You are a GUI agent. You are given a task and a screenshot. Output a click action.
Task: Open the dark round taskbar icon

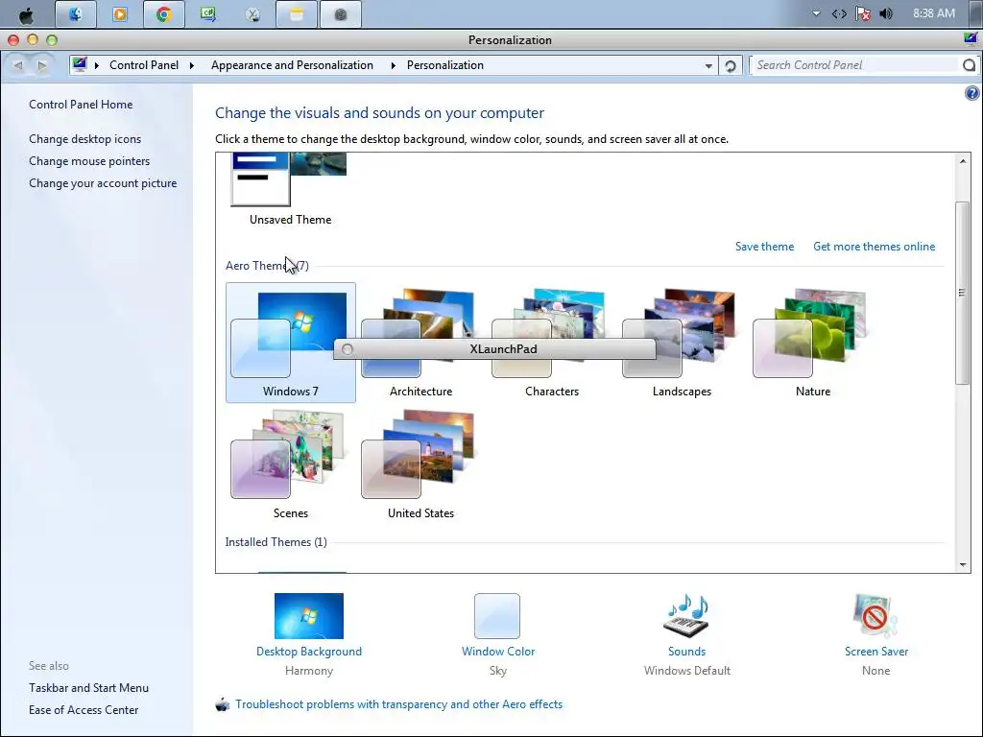[341, 14]
